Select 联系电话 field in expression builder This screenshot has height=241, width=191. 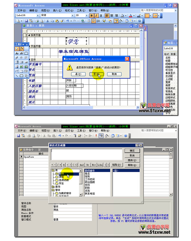click(x=90, y=194)
